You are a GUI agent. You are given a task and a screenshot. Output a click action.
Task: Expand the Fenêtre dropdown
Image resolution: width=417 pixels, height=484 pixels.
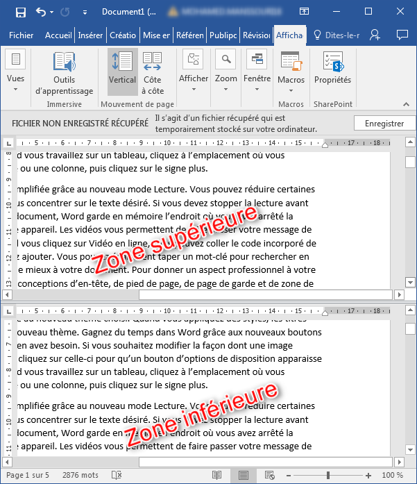point(257,71)
